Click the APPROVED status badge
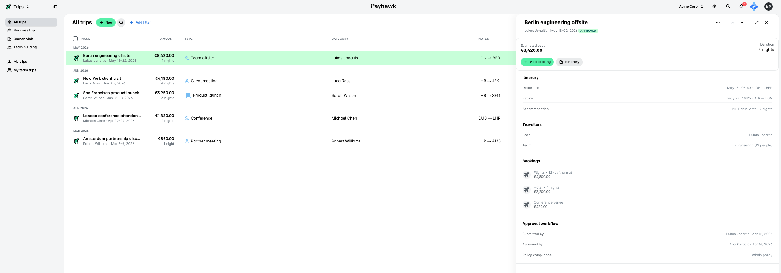781x273 pixels. (588, 31)
